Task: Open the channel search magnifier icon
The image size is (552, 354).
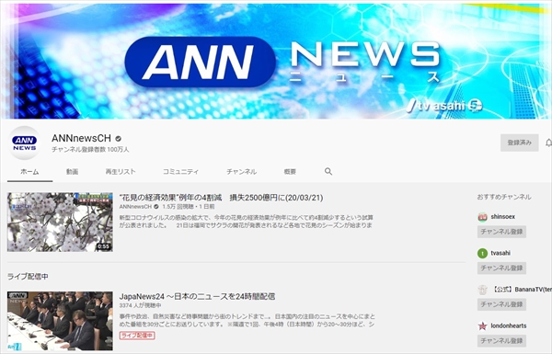Action: (x=328, y=171)
